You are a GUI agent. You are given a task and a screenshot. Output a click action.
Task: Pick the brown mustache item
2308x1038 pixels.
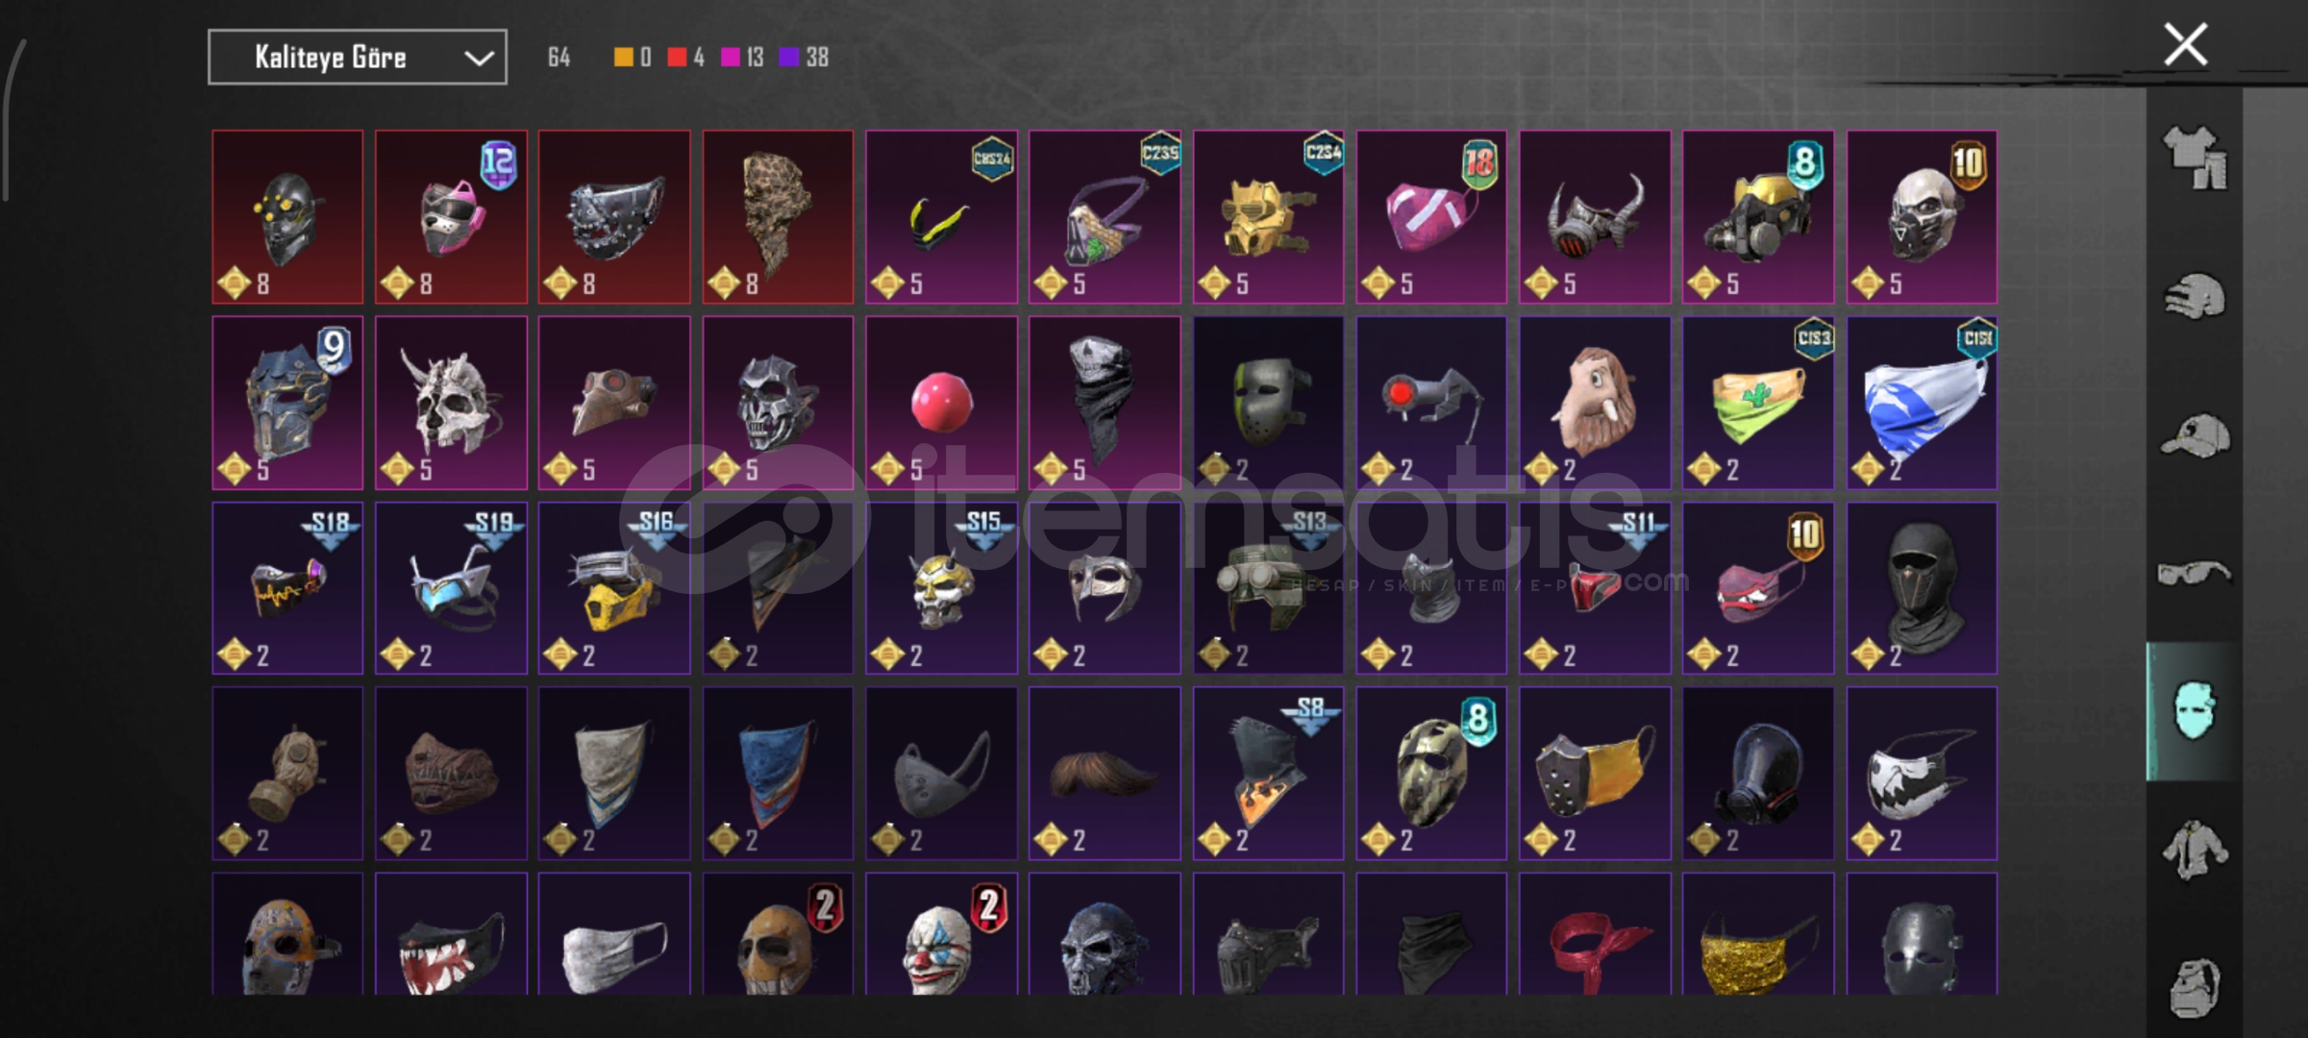[1104, 774]
